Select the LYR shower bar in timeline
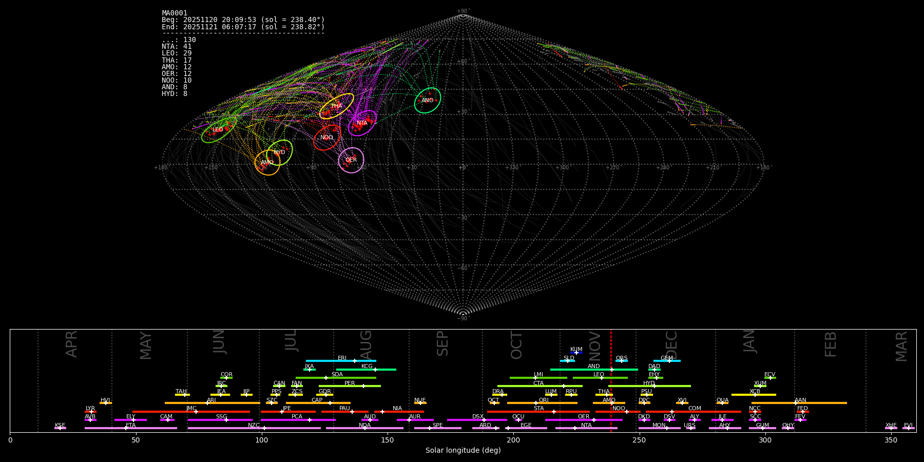This screenshot has width=924, height=462. 90,412
